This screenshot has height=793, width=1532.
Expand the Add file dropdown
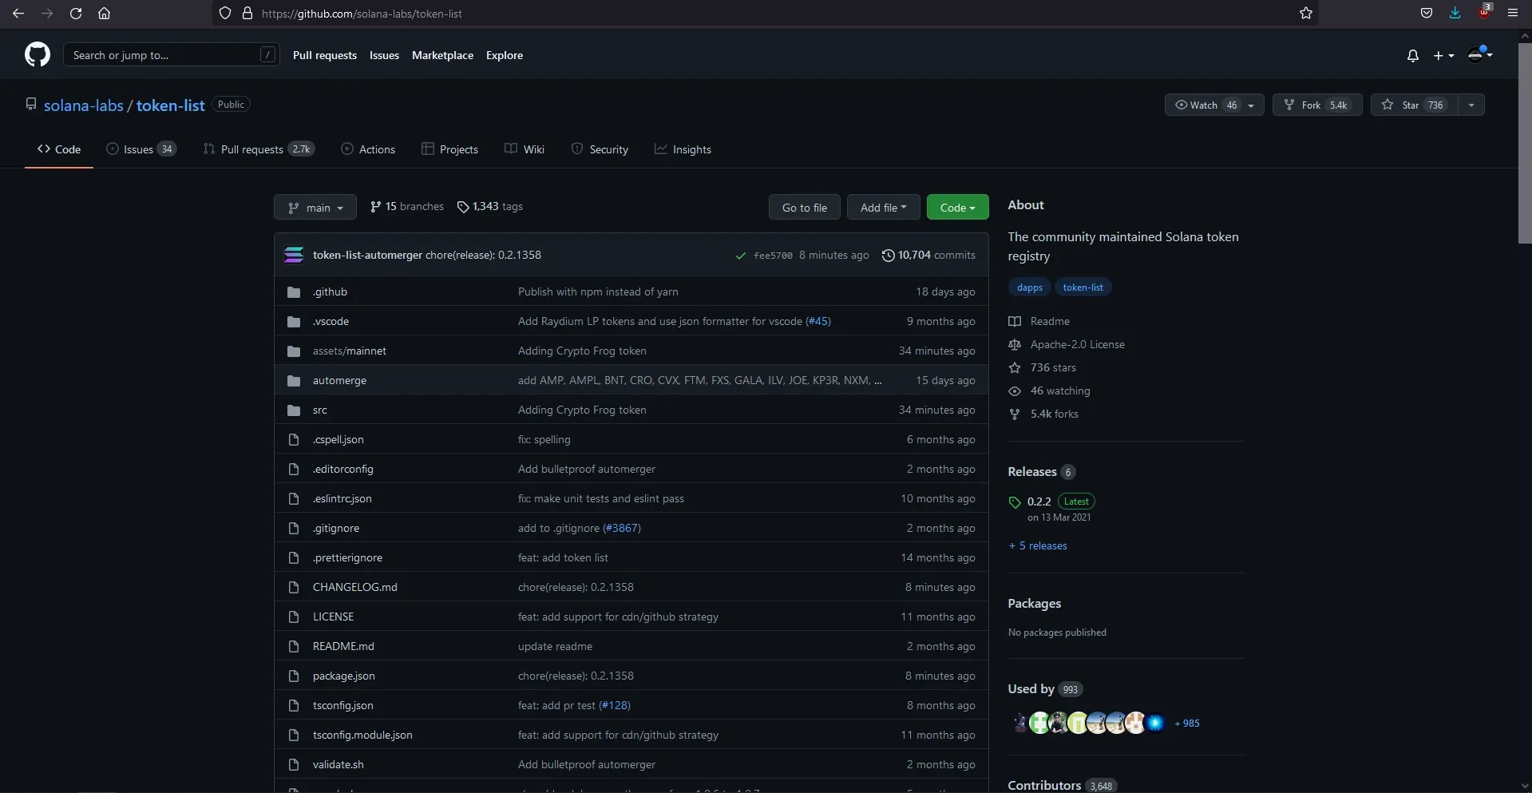tap(883, 208)
